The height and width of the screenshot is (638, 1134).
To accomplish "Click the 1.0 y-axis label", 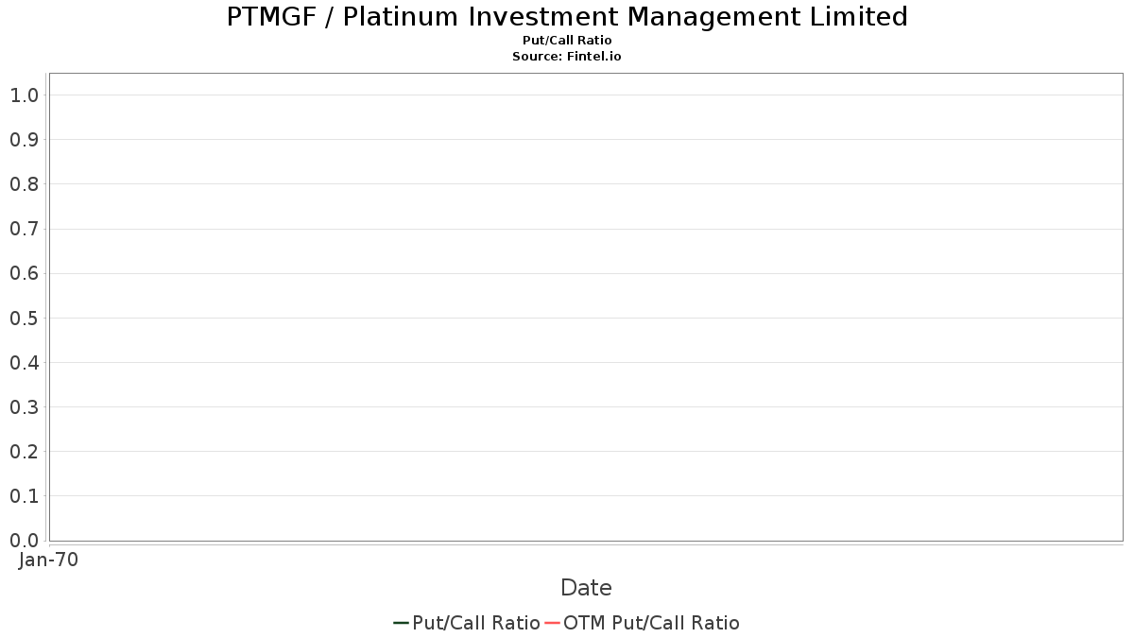I will [x=24, y=95].
